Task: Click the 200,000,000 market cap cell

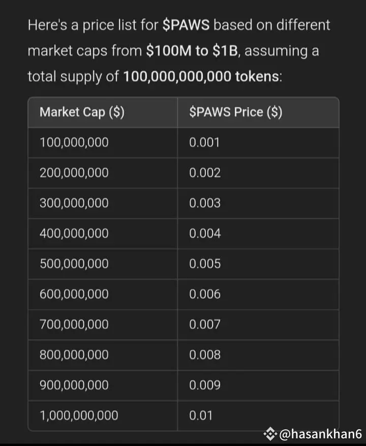Action: point(74,173)
